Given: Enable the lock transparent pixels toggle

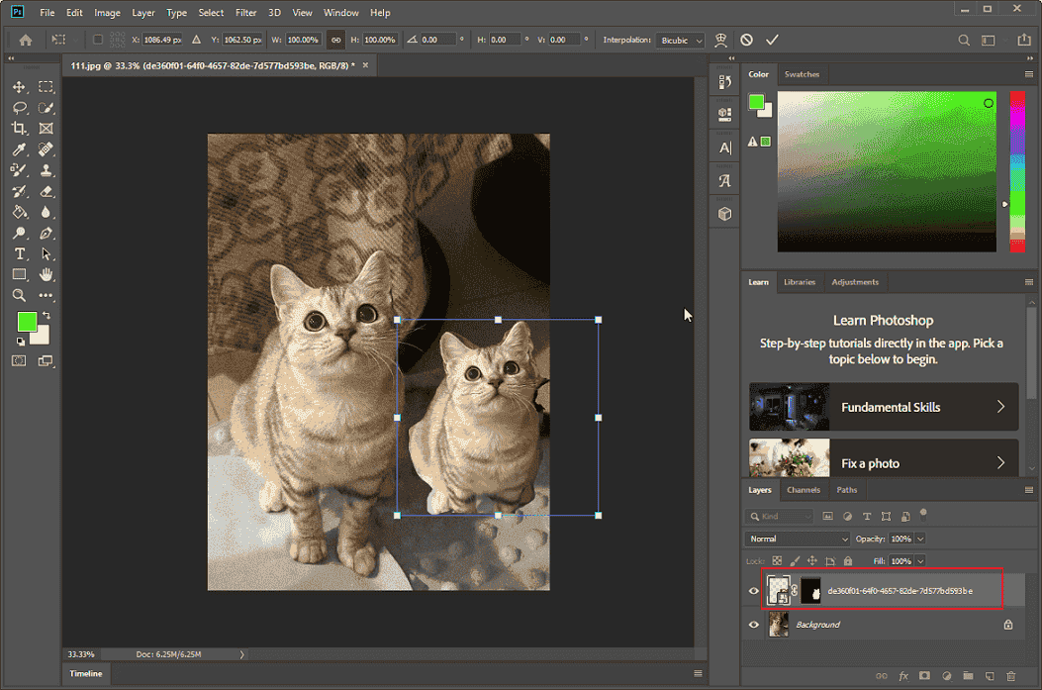Looking at the screenshot, I should [776, 561].
